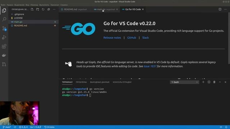This screenshot has width=230, height=129.
Task: Collapse all folders in explorer
Action: [49, 9]
